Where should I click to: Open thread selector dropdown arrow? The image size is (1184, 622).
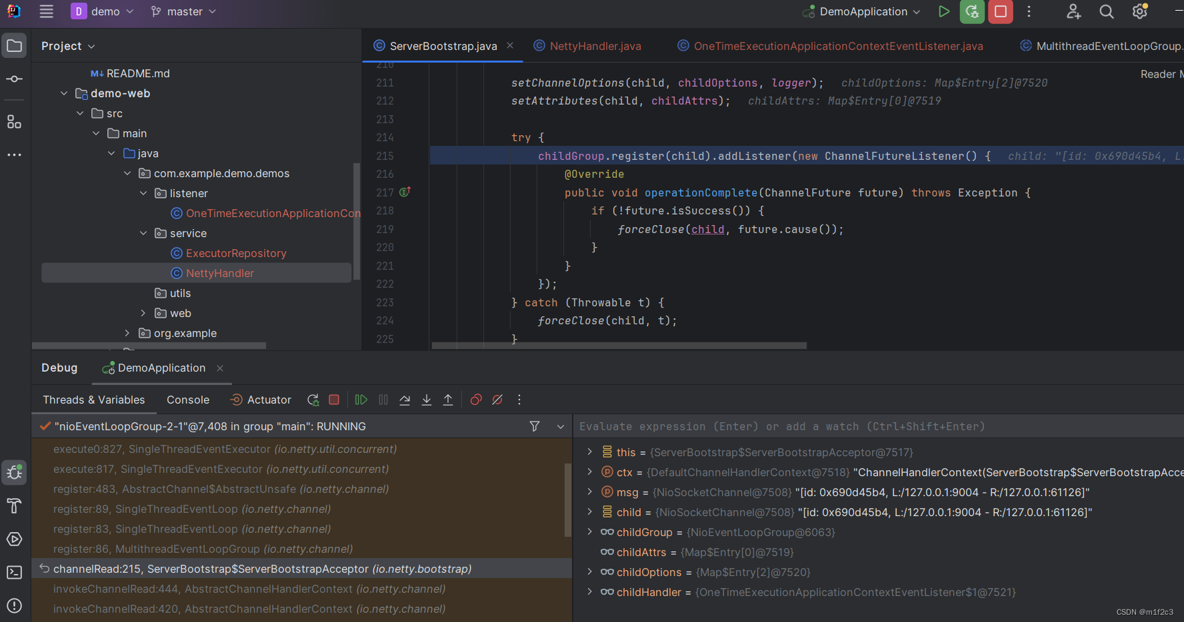click(x=560, y=426)
